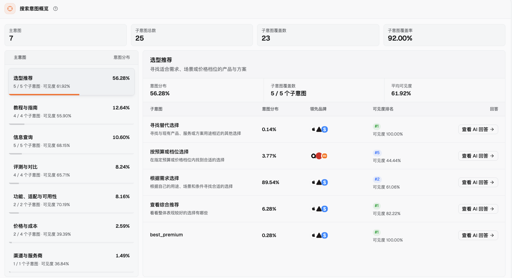Click the Apple brand logo in best_premium row
The height and width of the screenshot is (278, 512).
[x=314, y=235]
